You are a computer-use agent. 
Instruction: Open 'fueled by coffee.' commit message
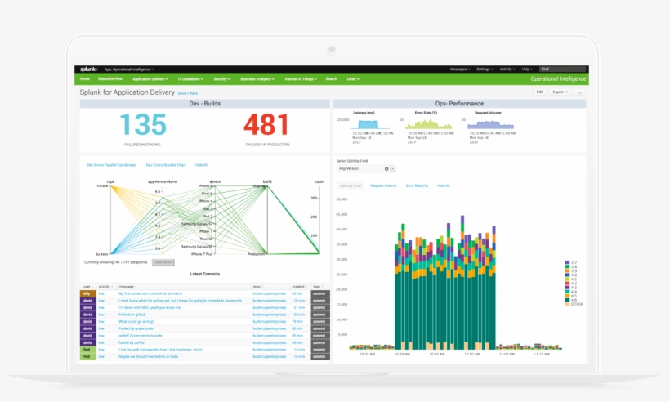point(132,342)
